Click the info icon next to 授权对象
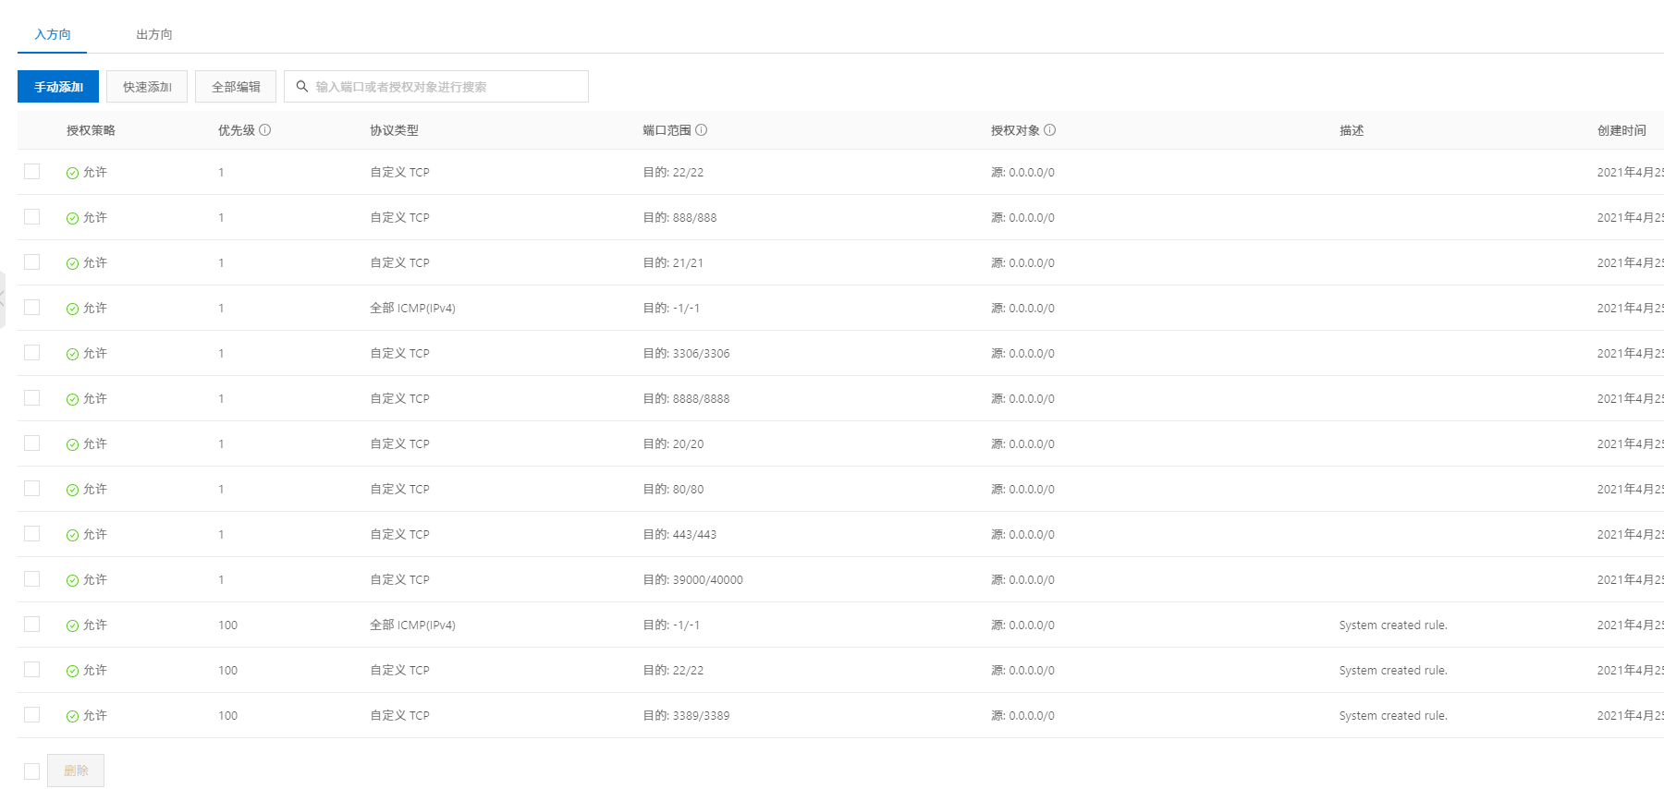This screenshot has height=789, width=1664. (x=1050, y=130)
